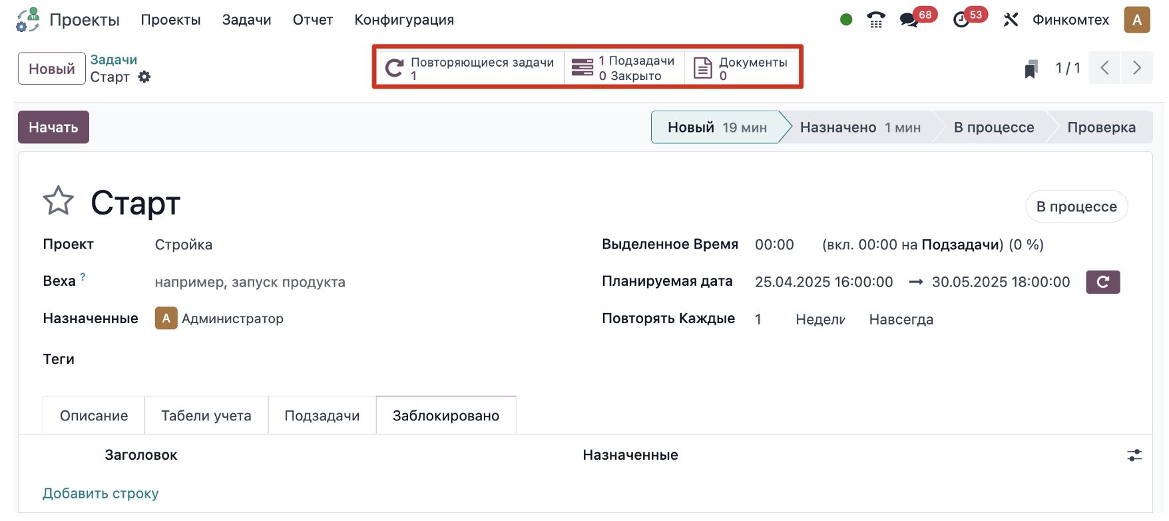
Task: Open the phone VoIP icon in top bar
Action: click(876, 20)
